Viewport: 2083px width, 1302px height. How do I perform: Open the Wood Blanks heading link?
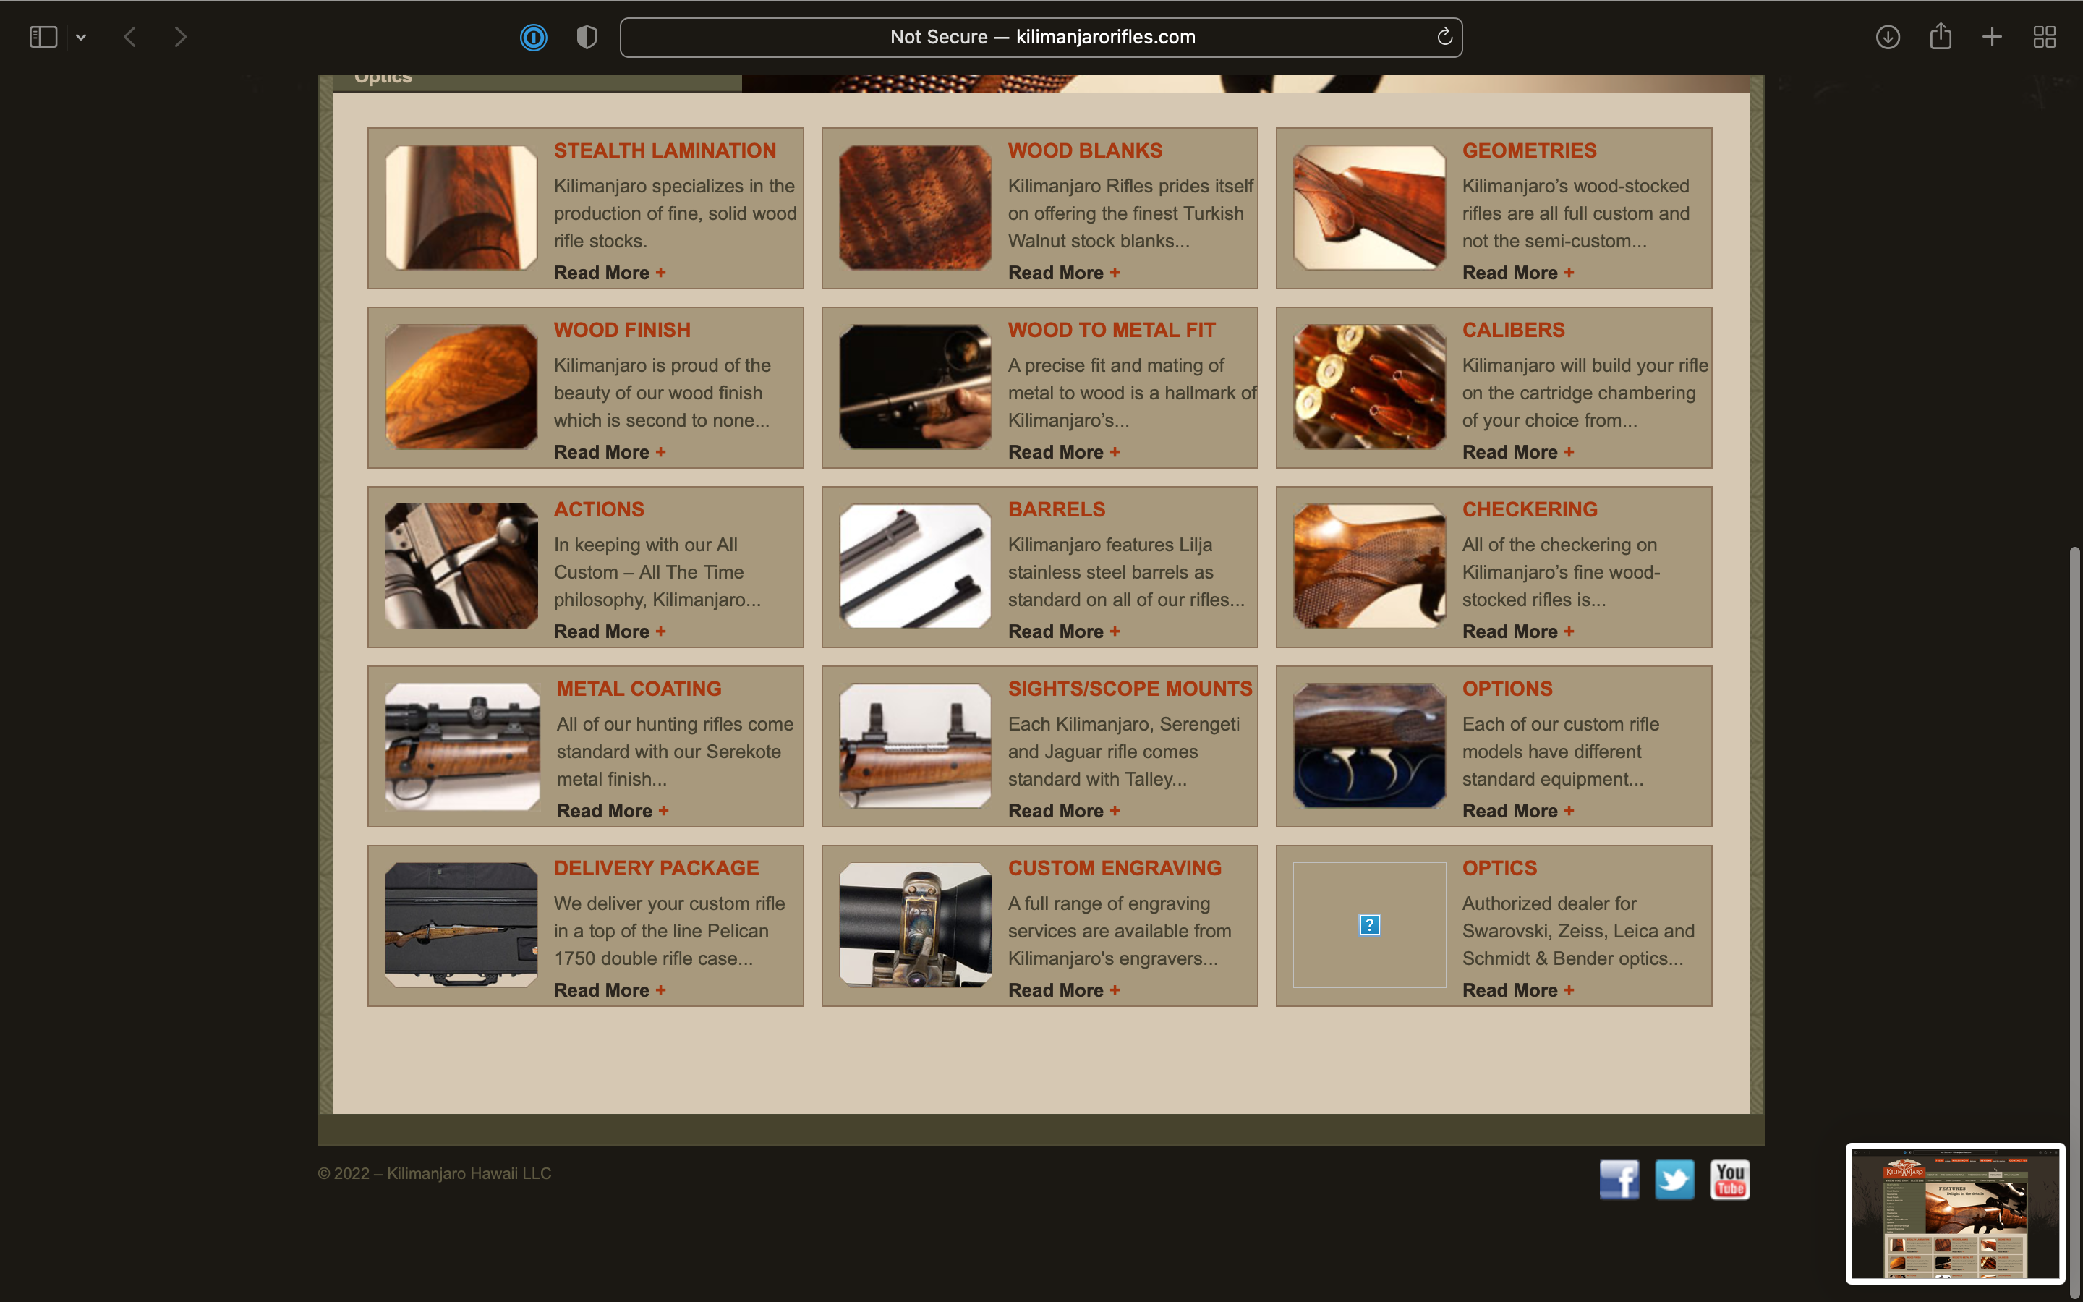pos(1085,150)
